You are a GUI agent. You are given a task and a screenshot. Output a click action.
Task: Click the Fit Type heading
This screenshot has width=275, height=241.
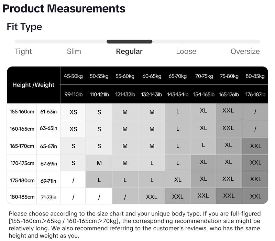coord(24,27)
